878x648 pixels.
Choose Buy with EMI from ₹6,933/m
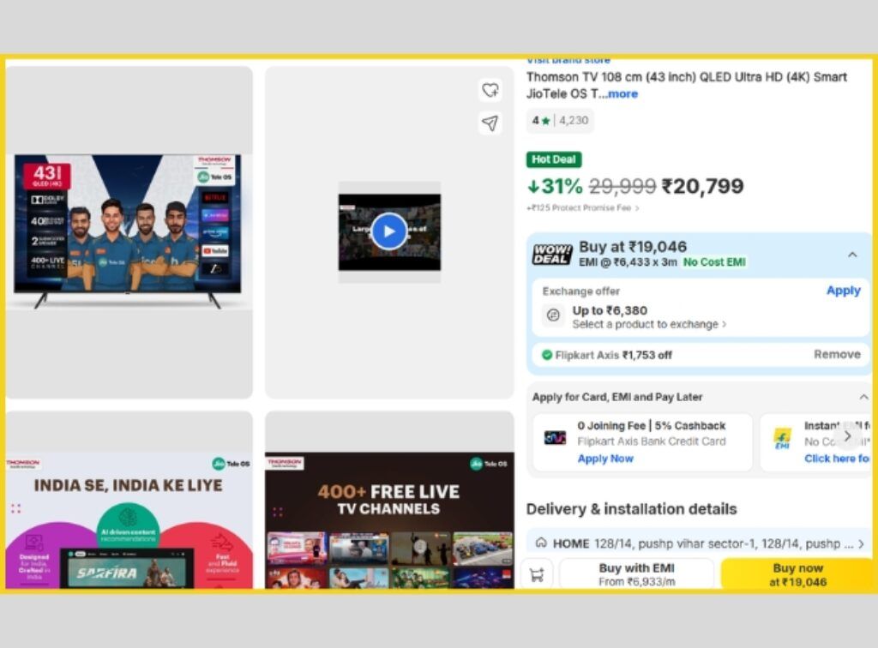[x=637, y=574]
